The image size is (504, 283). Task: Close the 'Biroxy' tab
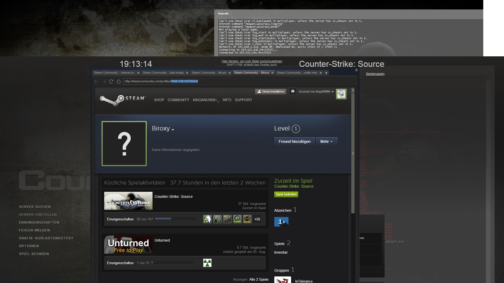point(272,73)
